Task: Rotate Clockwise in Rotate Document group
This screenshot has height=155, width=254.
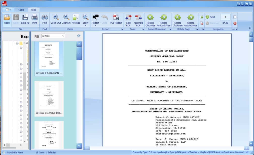Action: (150, 20)
